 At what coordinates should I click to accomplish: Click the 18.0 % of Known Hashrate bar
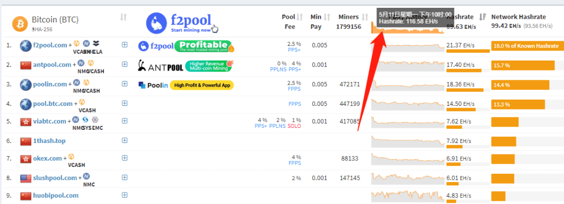point(527,46)
